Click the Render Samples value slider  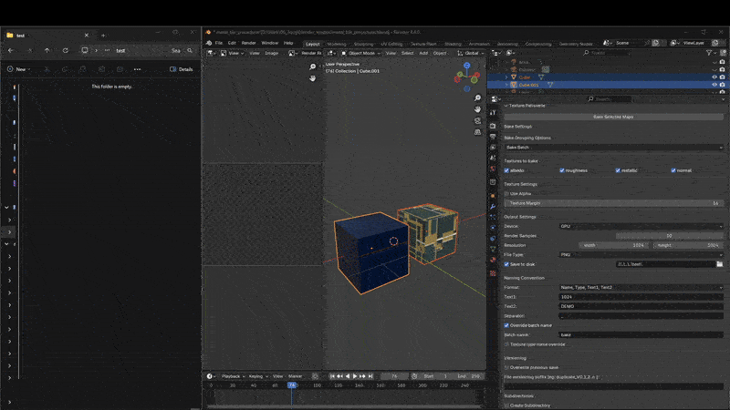coord(670,236)
